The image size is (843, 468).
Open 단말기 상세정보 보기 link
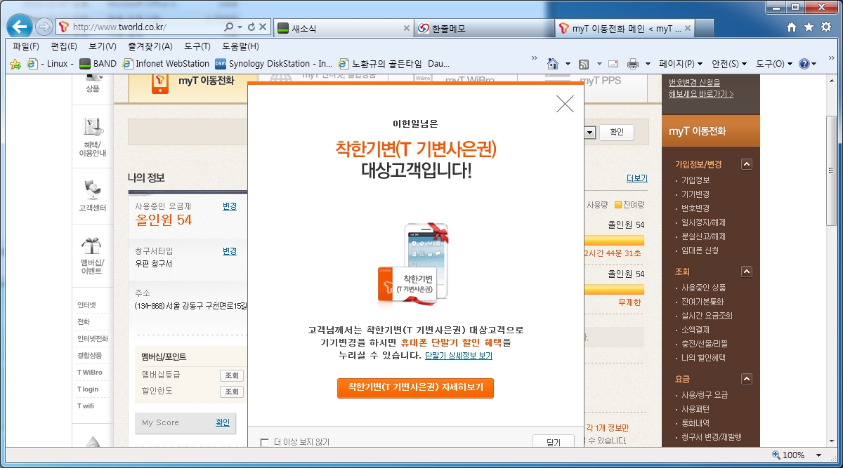459,356
